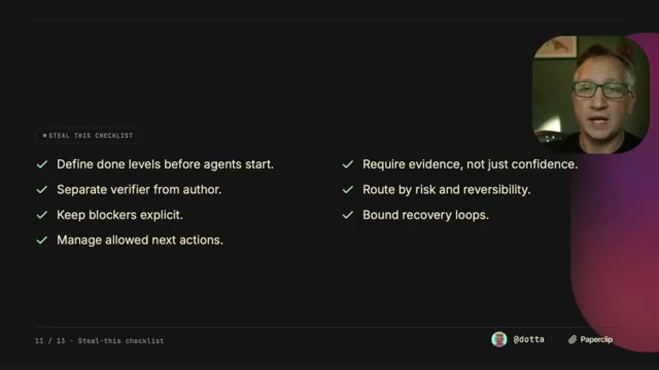Image resolution: width=659 pixels, height=370 pixels.
Task: Click the 11 / 13 slide counter
Action: pos(50,341)
